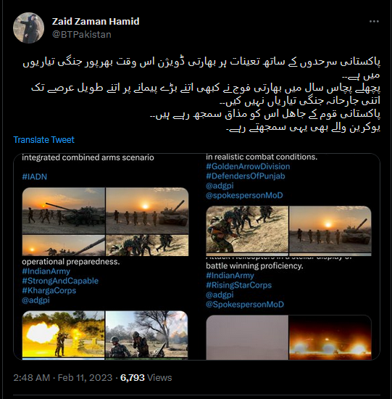Open the #KhargaCorps hashtag

click(x=49, y=290)
